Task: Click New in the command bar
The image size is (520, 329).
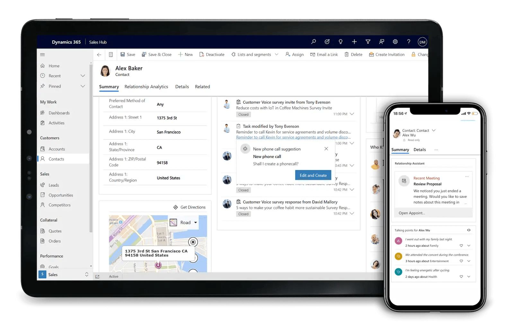Action: tap(186, 55)
